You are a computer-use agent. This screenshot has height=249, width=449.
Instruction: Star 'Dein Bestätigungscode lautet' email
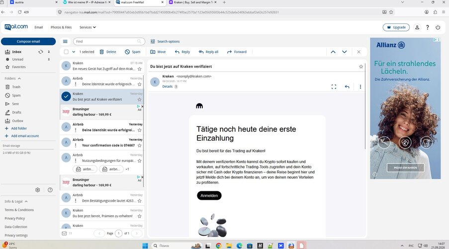139,201
